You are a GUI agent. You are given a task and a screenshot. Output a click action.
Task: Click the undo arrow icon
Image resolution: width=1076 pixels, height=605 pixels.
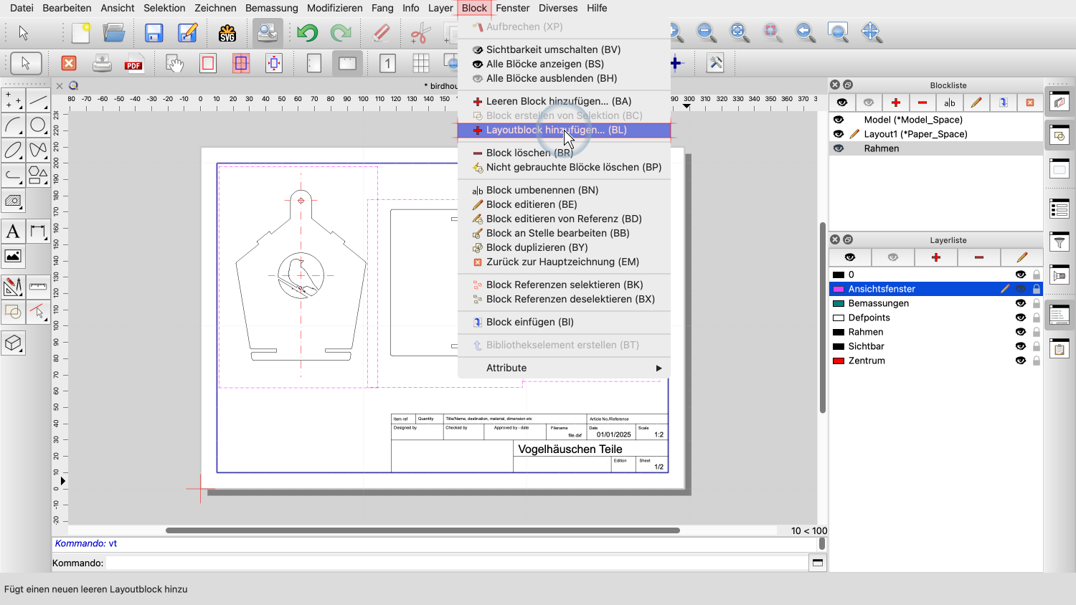tap(308, 33)
